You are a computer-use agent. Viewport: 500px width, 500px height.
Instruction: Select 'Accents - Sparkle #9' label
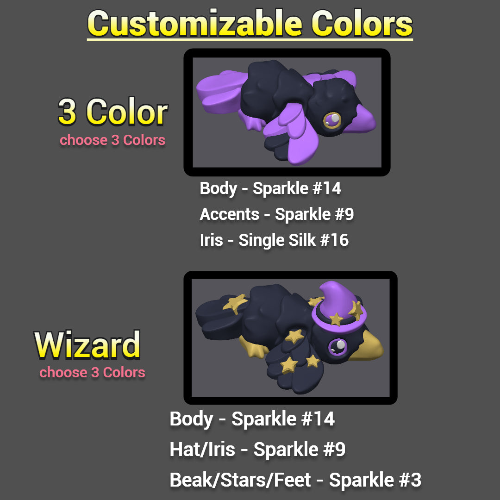[x=277, y=214]
